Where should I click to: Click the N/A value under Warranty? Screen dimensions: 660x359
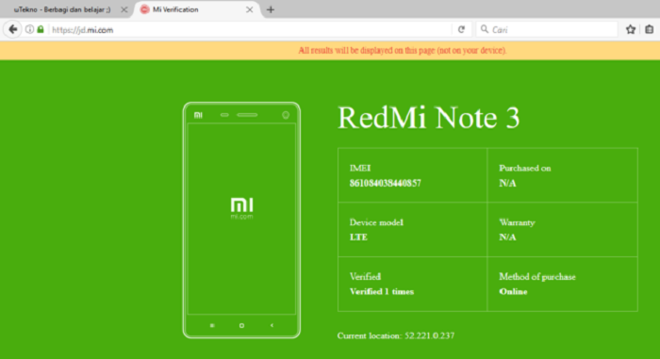507,237
